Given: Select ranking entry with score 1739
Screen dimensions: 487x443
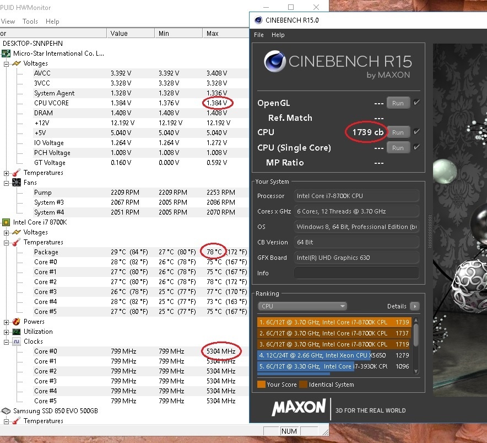Looking at the screenshot, I should pos(334,322).
